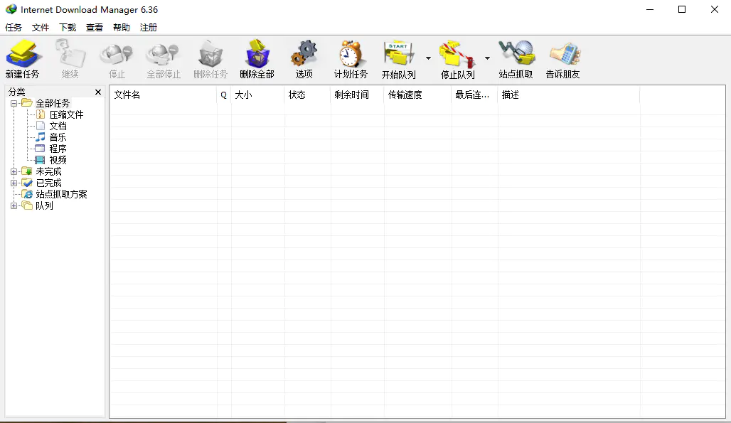Click the IDM title bar app icon
The image size is (731, 423).
[11, 9]
